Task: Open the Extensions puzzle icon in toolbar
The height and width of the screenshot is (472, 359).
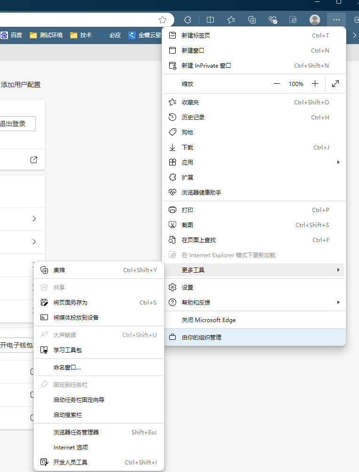Action: coord(187,20)
